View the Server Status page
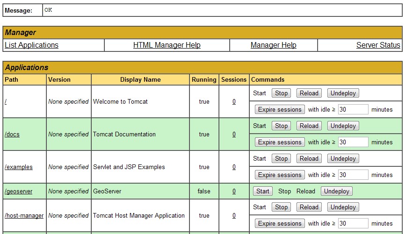This screenshot has width=405, height=234. (378, 45)
